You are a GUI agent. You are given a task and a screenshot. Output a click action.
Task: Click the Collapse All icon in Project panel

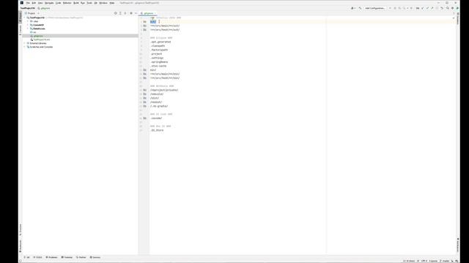tap(125, 13)
